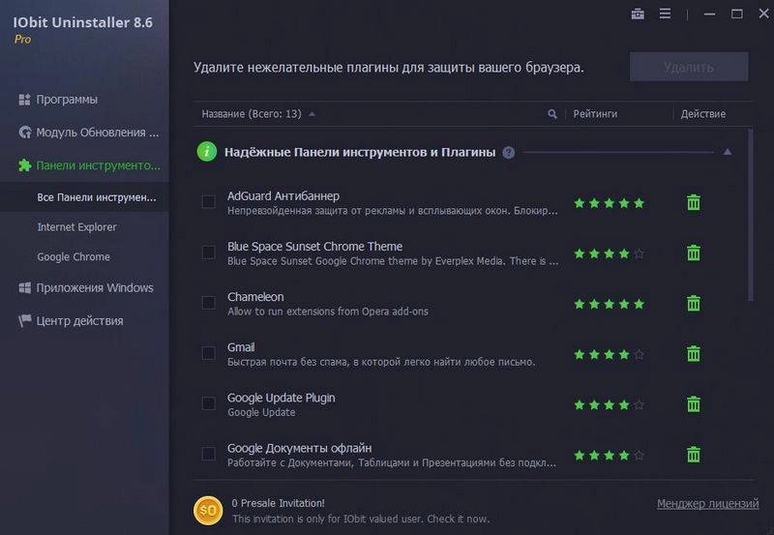Viewport: 774px width, 535px height.
Task: Click the flag icon for Центр действия
Action: pos(24,321)
